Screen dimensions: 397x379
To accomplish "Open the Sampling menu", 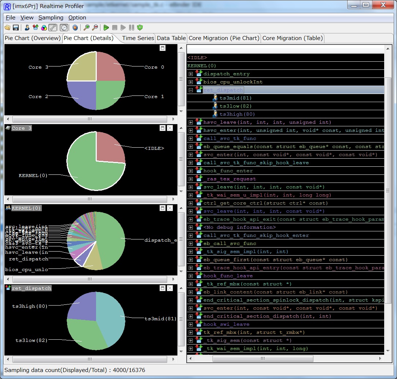I will (x=51, y=18).
